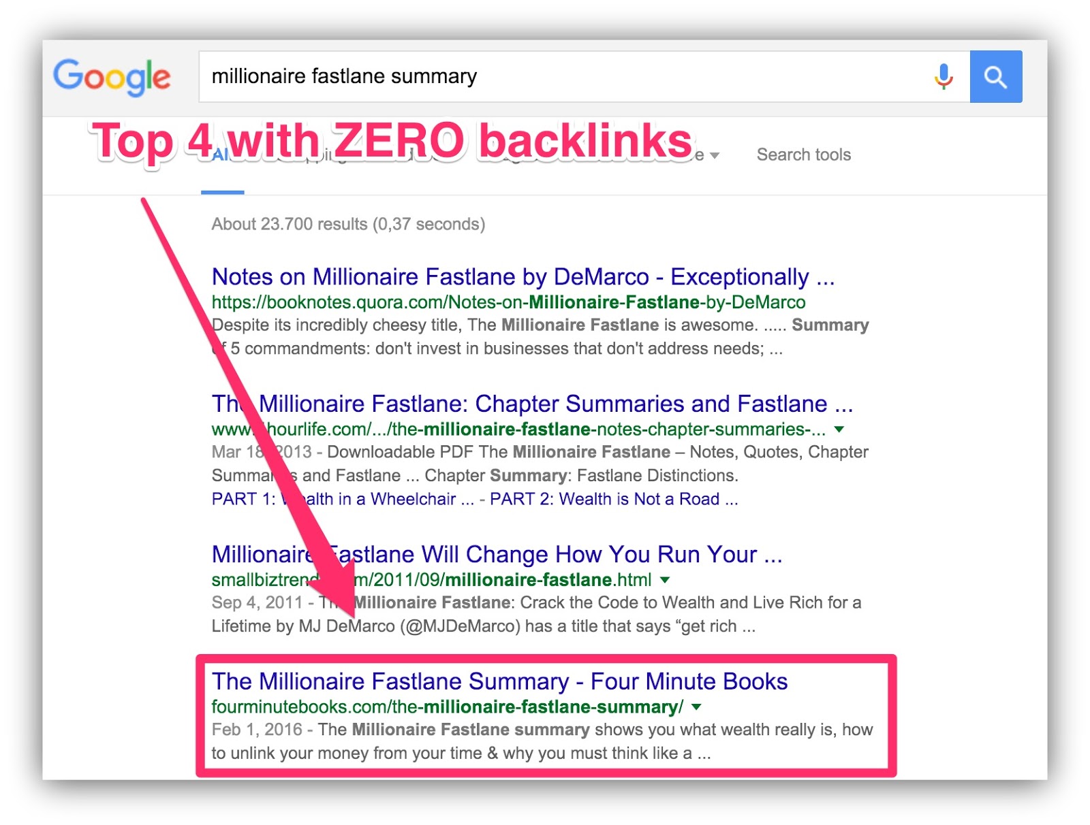Open the PART 2: Wealth is Not a Road sitelink
This screenshot has height=825, width=1090.
613,499
